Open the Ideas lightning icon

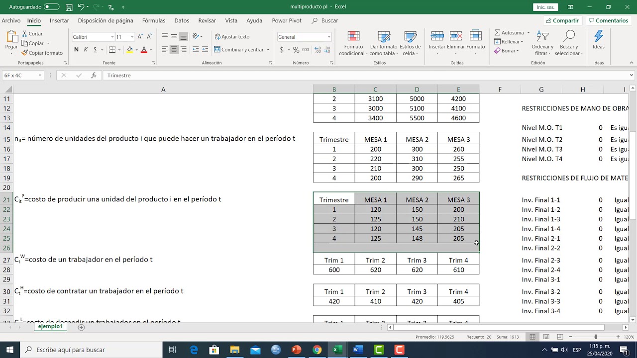pyautogui.click(x=599, y=36)
